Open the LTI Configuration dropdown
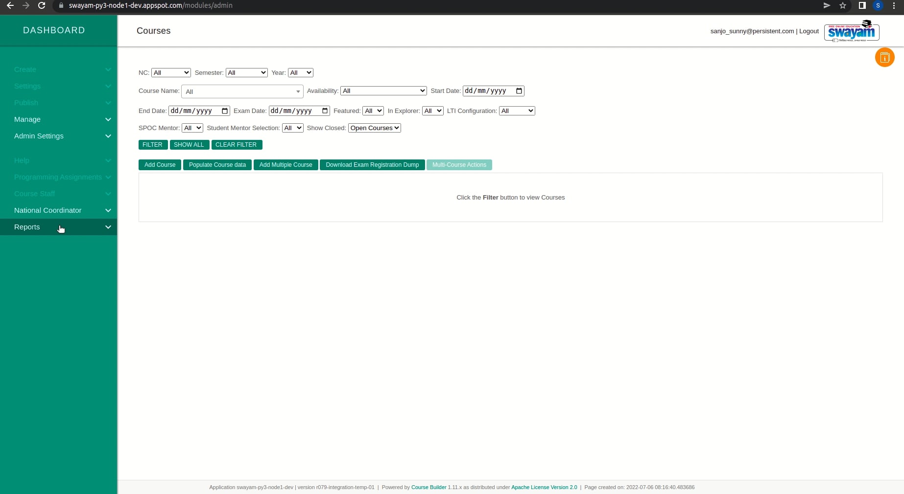 (517, 111)
